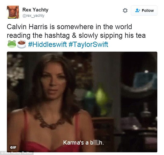Image resolution: width=164 pixels, height=155 pixels.
Task: Click the @rex_yachty handle
Action: coord(33,16)
